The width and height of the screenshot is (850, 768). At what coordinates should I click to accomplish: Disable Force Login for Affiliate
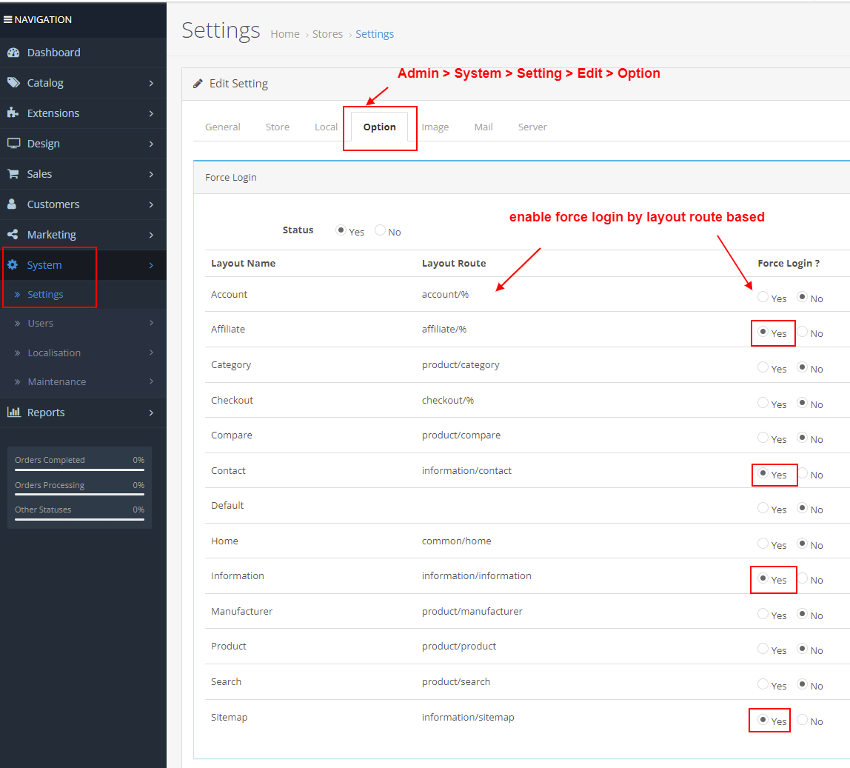(802, 331)
